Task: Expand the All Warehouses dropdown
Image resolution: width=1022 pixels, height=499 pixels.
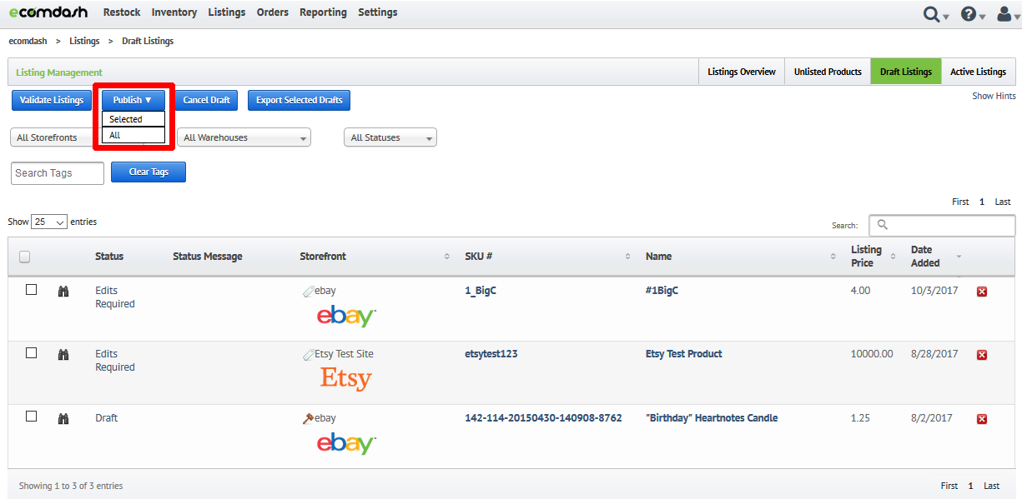Action: (244, 137)
